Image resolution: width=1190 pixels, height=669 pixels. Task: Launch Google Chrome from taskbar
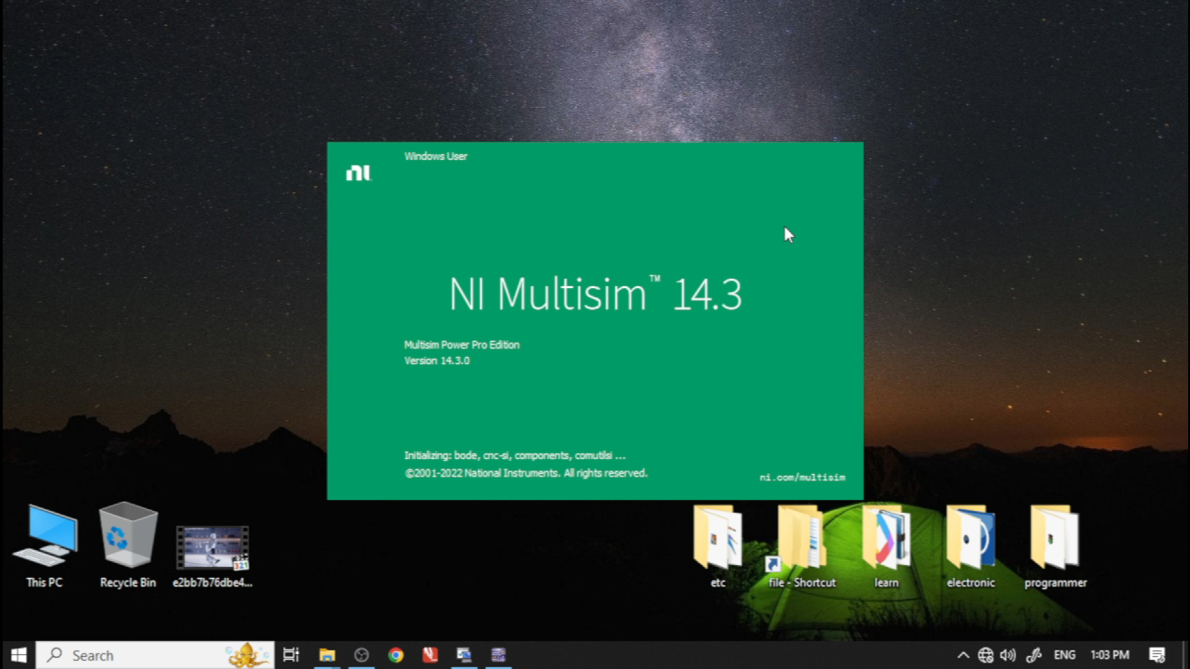pyautogui.click(x=395, y=655)
